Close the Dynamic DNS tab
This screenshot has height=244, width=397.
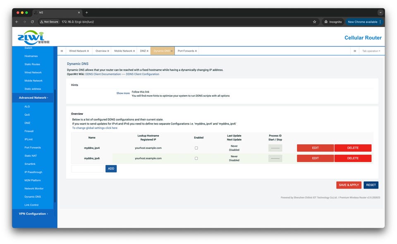coord(172,51)
